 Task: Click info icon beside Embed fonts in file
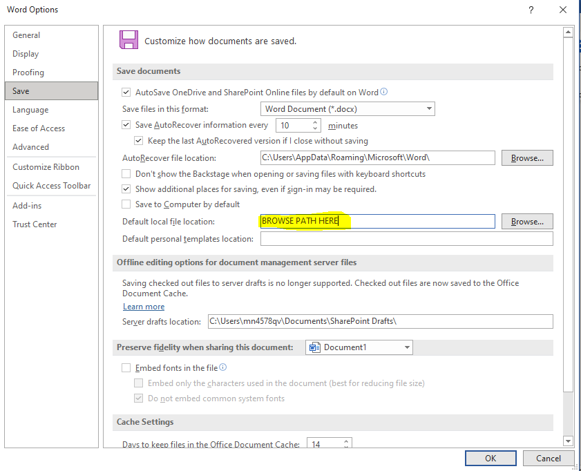[x=223, y=368]
